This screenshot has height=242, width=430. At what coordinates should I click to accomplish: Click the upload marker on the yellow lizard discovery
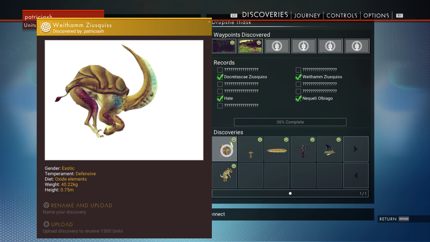point(234,166)
